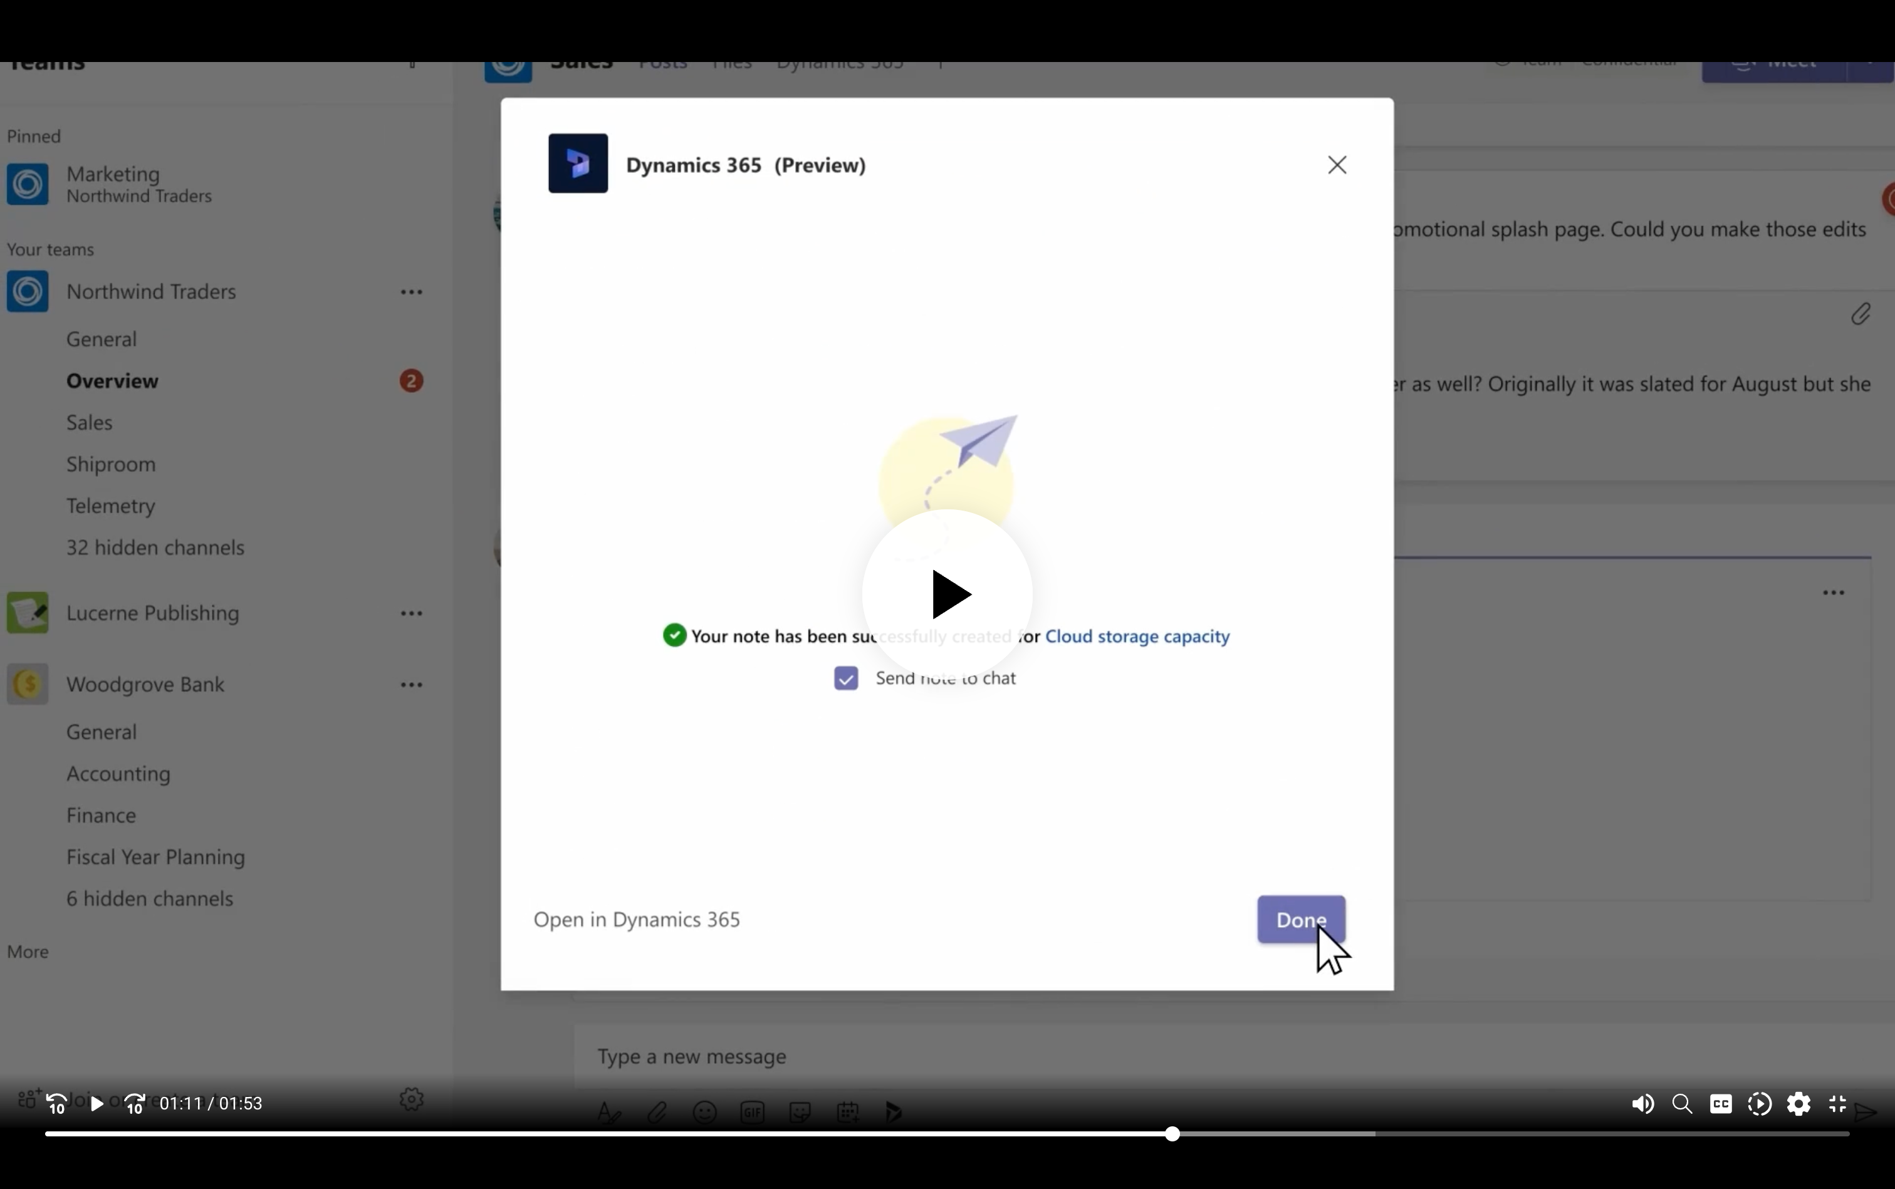This screenshot has height=1189, width=1895.
Task: Rewind the video 10 seconds
Action: point(56,1104)
